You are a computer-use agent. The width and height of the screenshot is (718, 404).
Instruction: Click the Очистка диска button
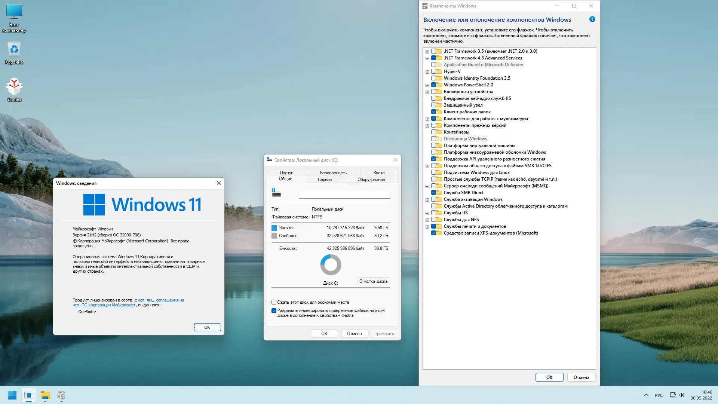(373, 281)
